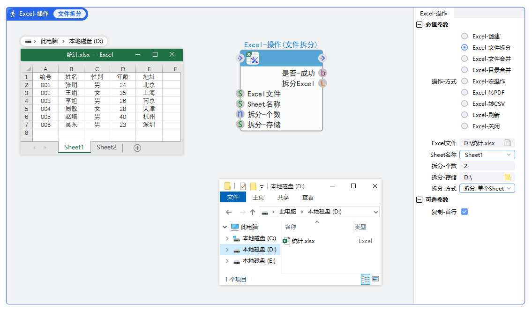Select the Excel-创建 radio option
Screen dimensions: 532x310
coord(464,36)
